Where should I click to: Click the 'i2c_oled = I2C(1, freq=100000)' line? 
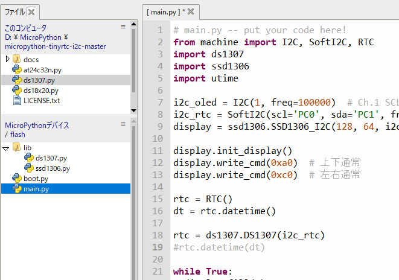[255, 103]
